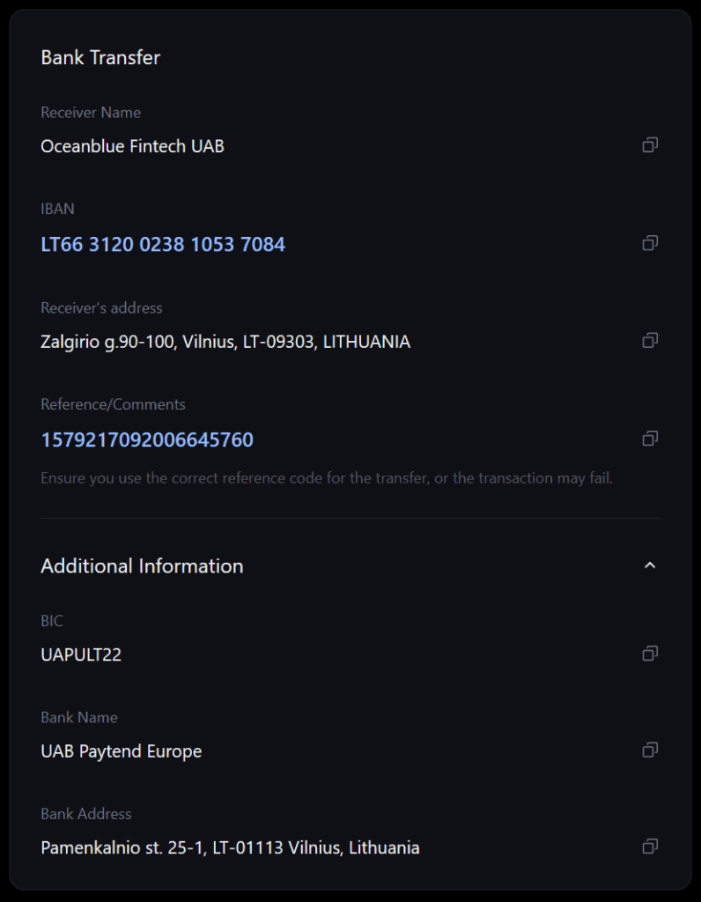Image resolution: width=701 pixels, height=902 pixels.
Task: Copy the bank address on Pamenkalnio st.
Action: (651, 847)
